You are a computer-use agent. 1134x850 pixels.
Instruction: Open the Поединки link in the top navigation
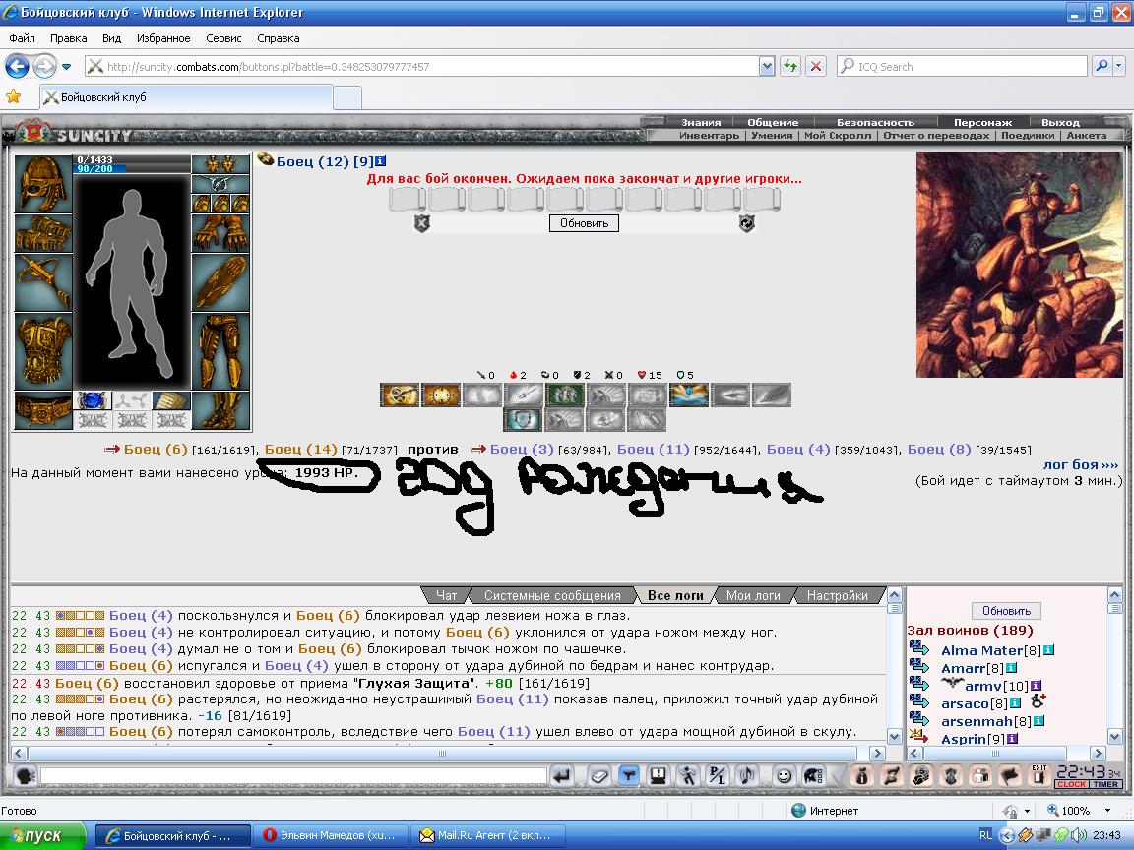(x=1028, y=135)
